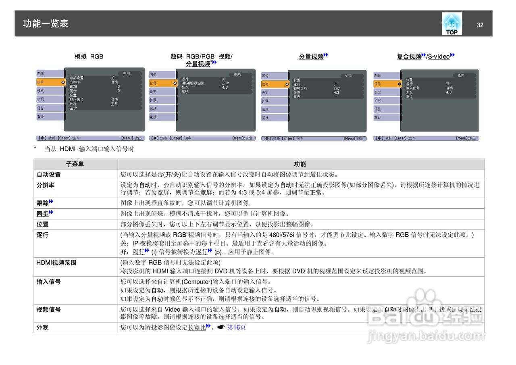Click the pointing hand icon before 第16页
The image size is (516, 365).
click(x=221, y=327)
